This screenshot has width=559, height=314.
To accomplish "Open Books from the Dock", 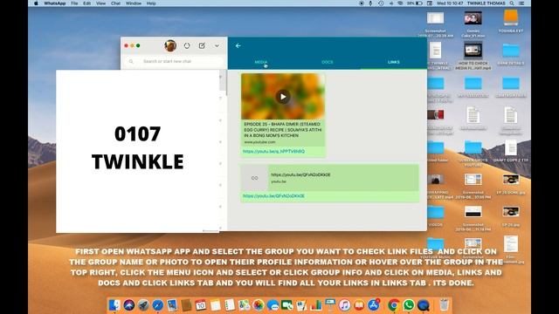I will pyautogui.click(x=359, y=305).
